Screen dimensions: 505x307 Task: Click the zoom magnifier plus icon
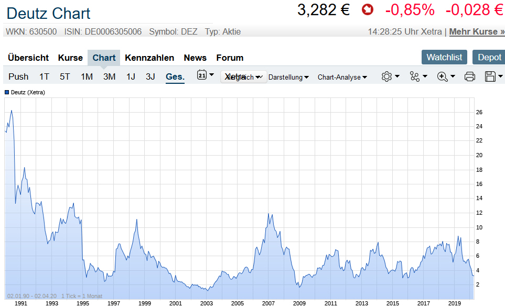[442, 76]
